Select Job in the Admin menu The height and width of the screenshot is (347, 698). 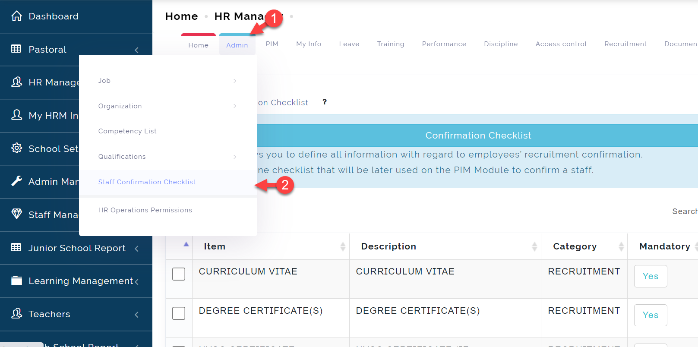pyautogui.click(x=168, y=81)
